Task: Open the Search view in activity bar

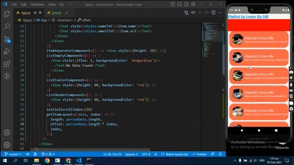Action: [7, 26]
